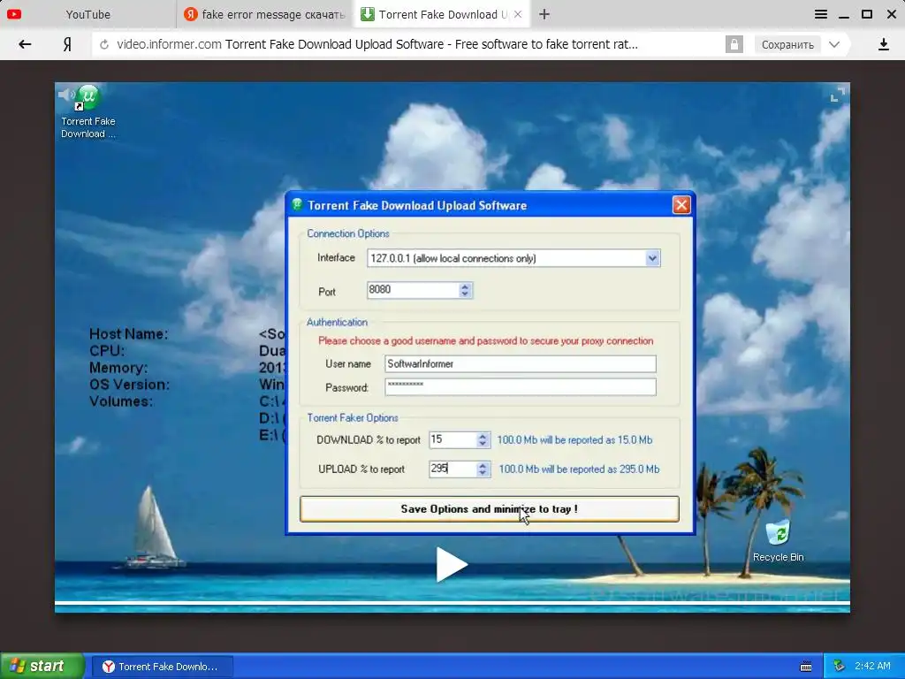Increase the Port value with up arrow
Viewport: 905px width, 679px height.
(465, 286)
